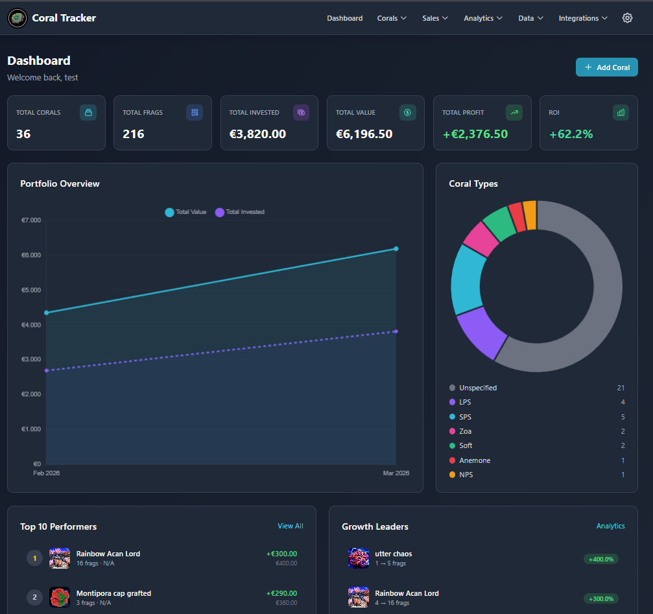This screenshot has height=614, width=653.
Task: Select Dashboard in the navigation bar
Action: click(344, 18)
